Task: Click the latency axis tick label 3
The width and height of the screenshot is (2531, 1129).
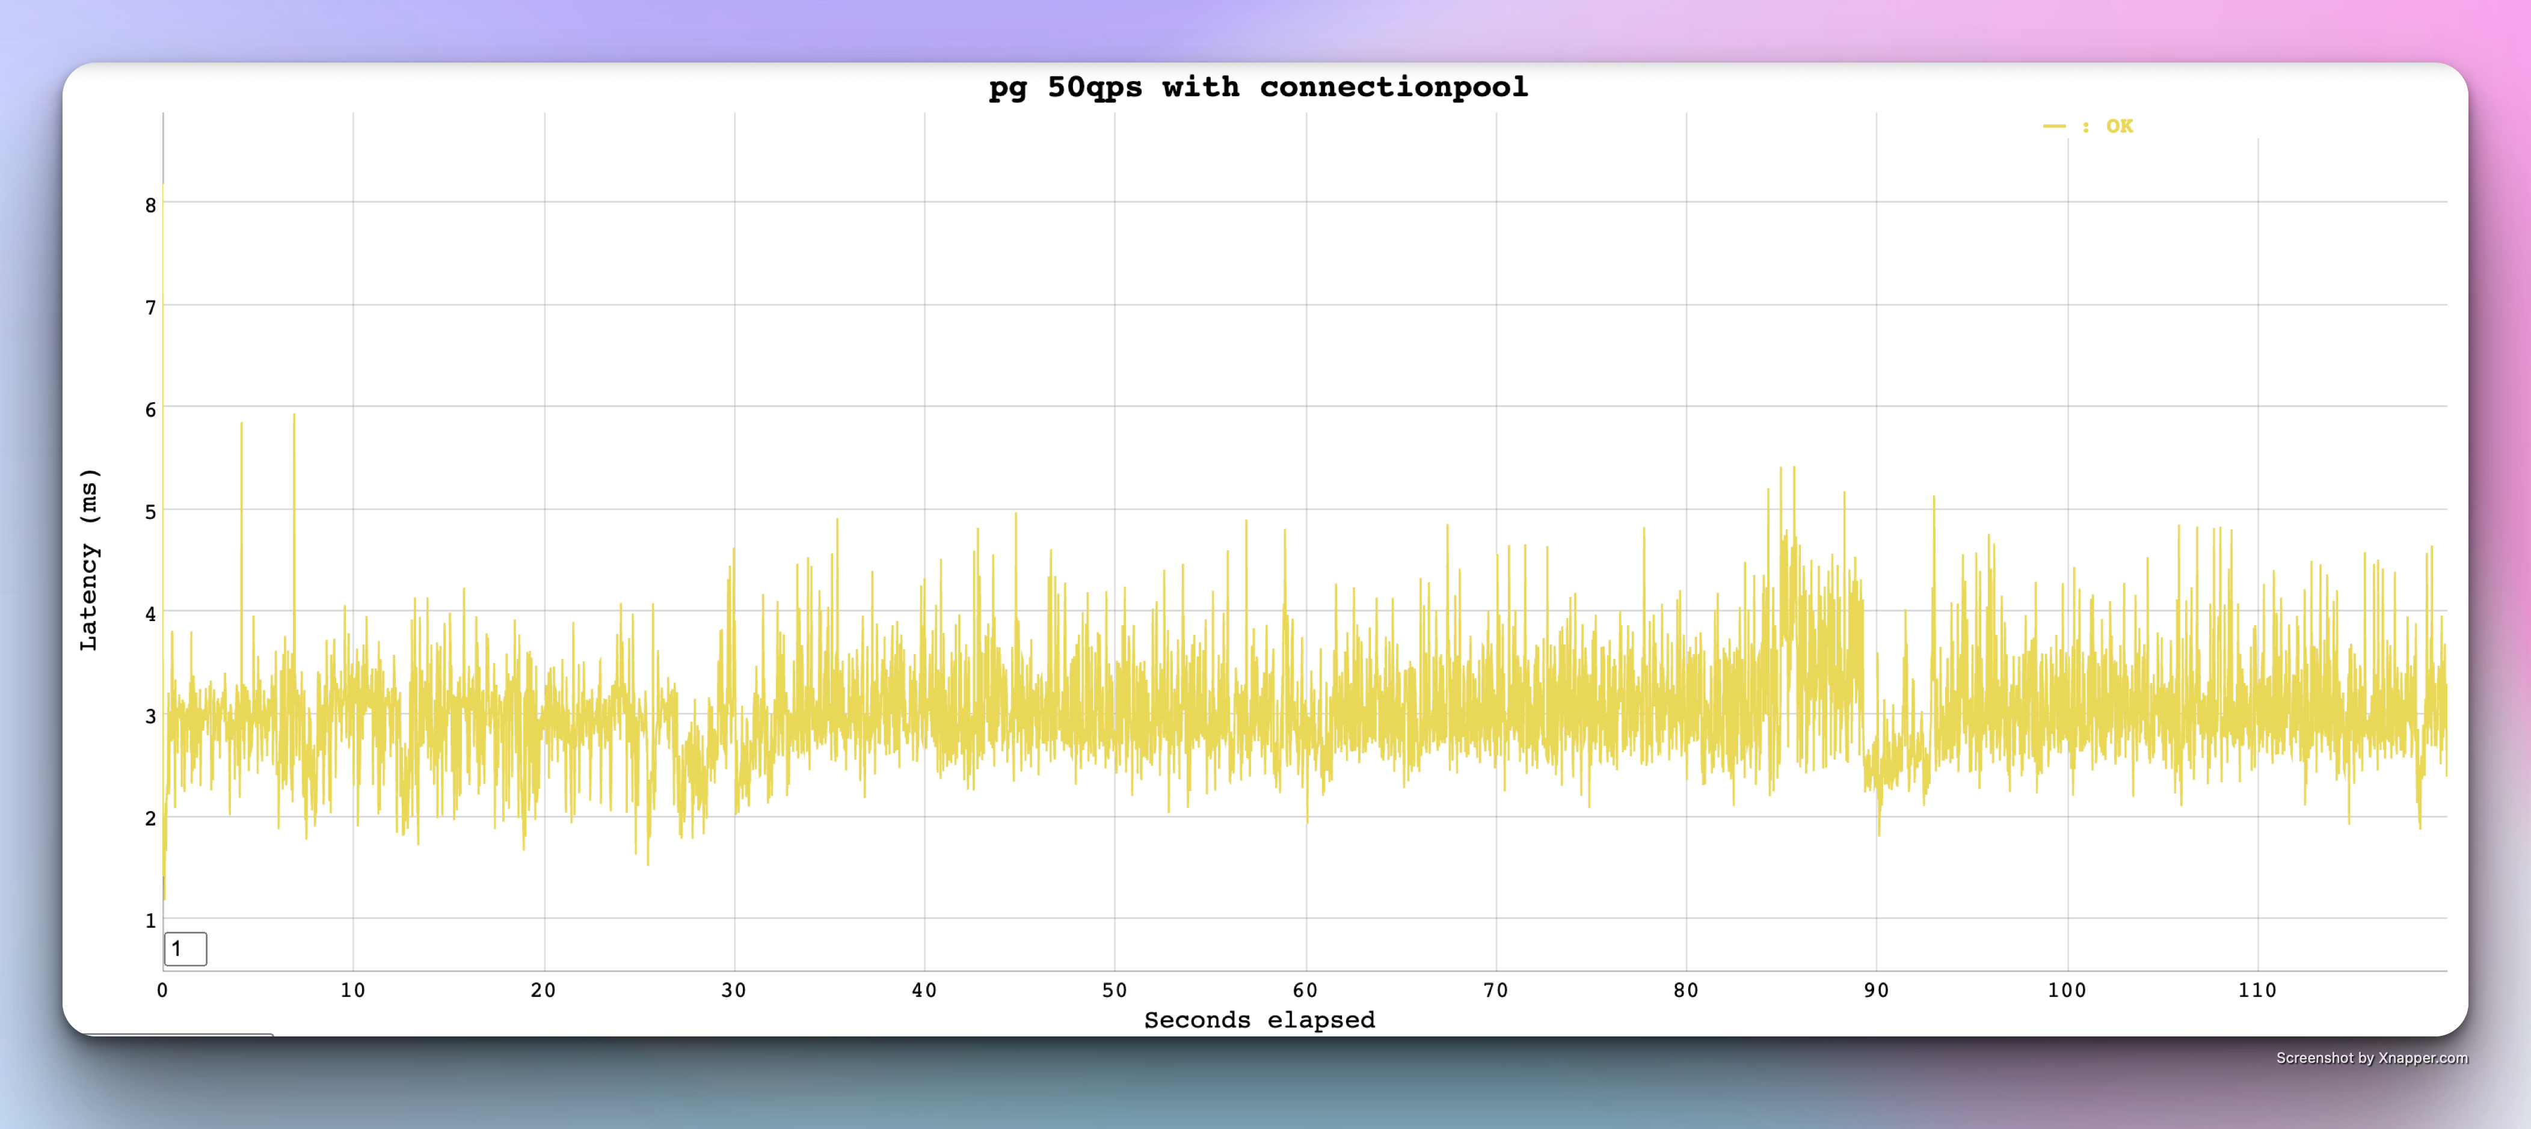Action: 150,715
